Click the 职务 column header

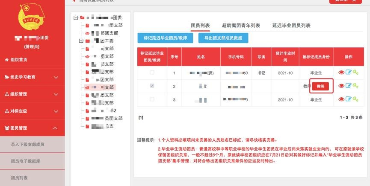[x=261, y=57]
